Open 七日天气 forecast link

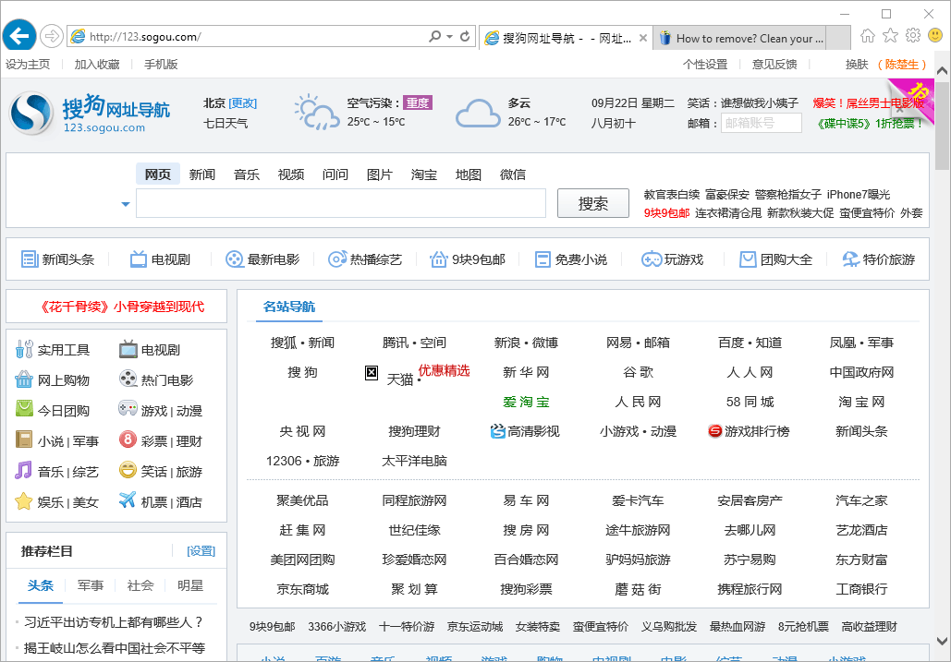[x=225, y=123]
